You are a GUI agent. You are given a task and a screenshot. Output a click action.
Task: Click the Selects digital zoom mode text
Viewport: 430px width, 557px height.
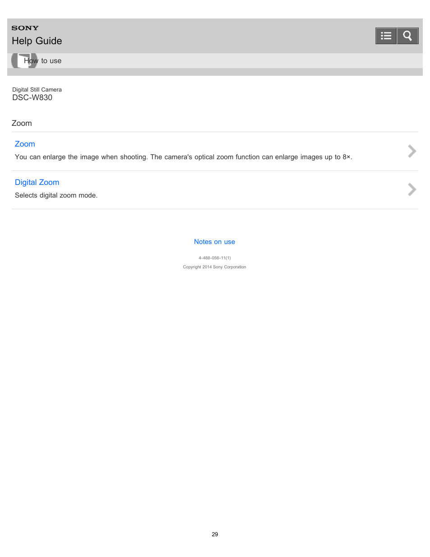coord(56,195)
